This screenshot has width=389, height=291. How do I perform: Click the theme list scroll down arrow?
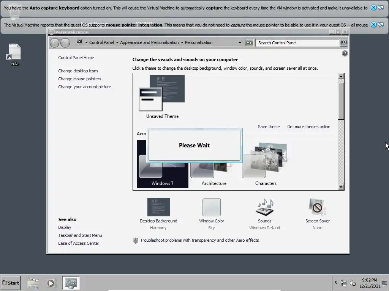point(341,187)
